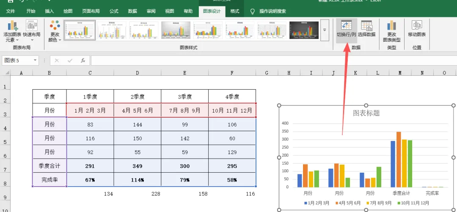457x212 pixels.
Task: Switch to the Formulas (公式) tab
Action: pos(114,11)
